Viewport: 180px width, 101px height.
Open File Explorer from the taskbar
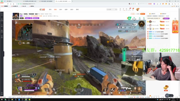(x=12, y=99)
